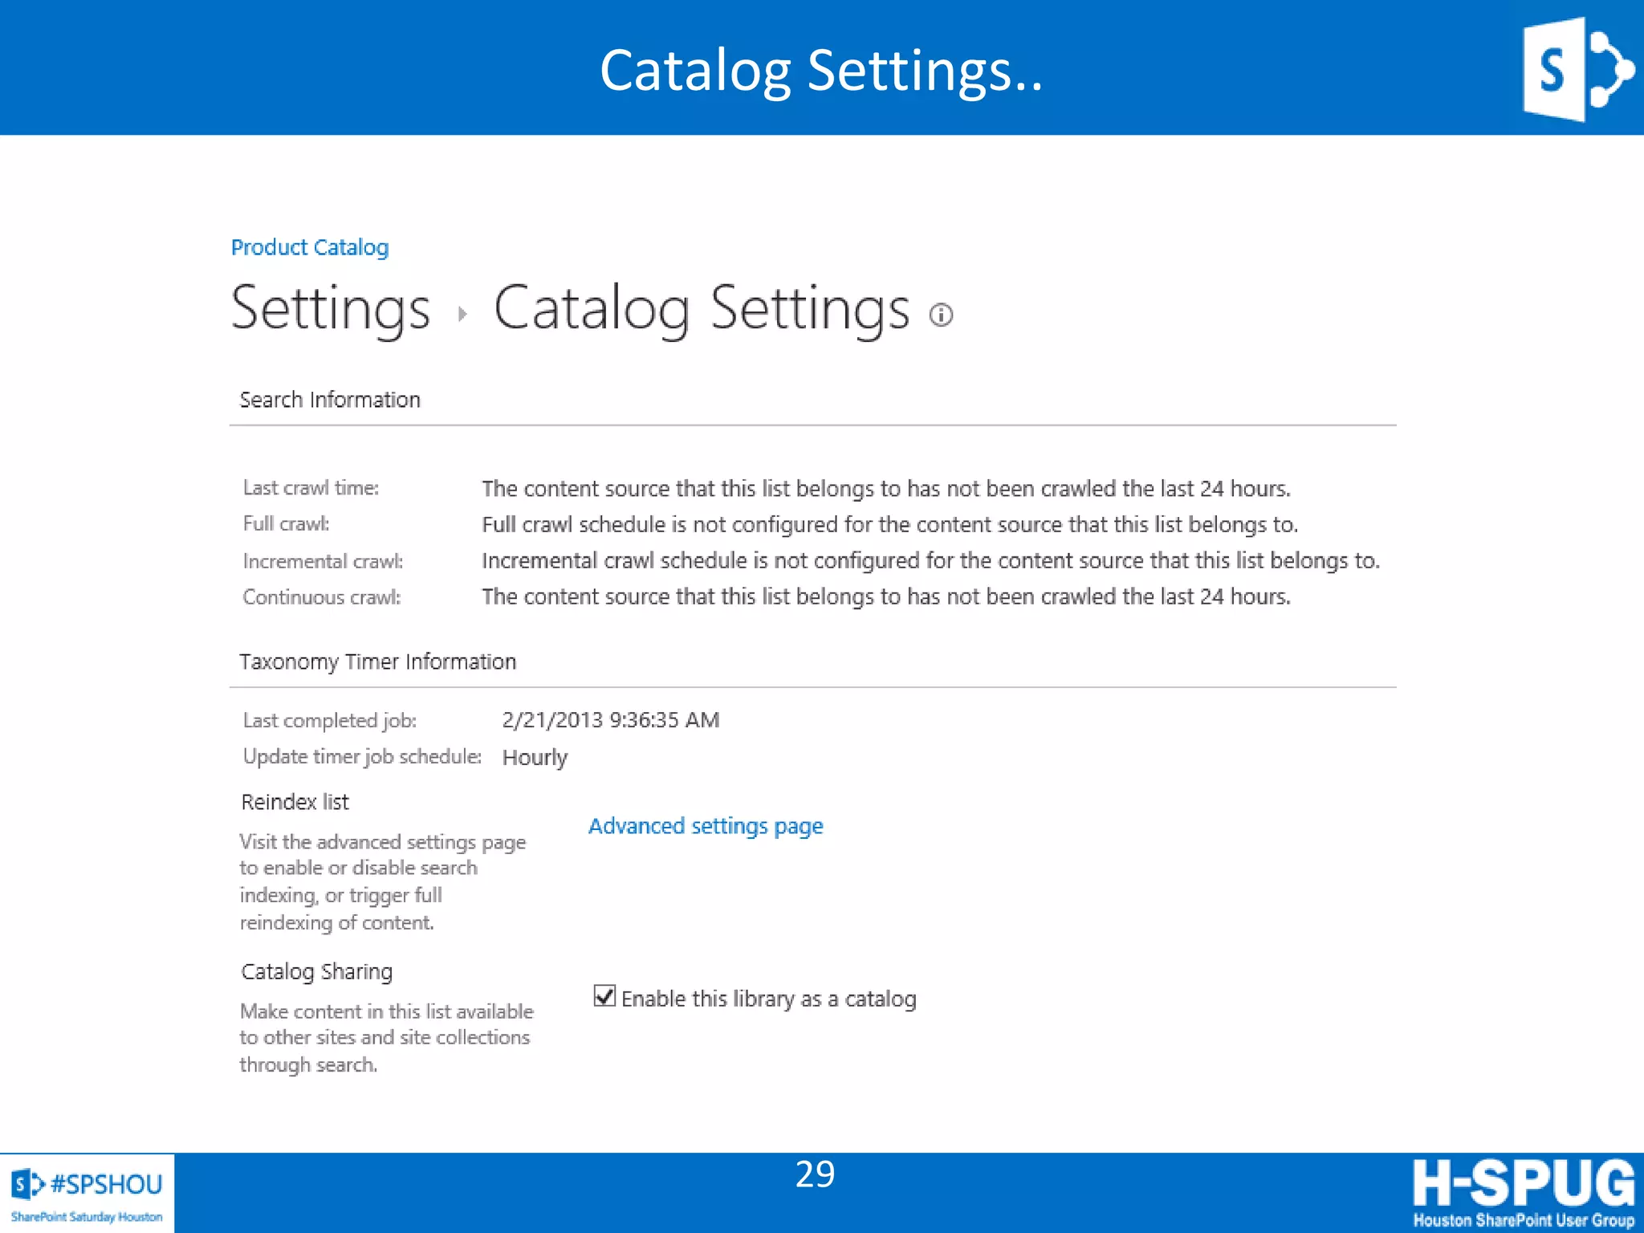Click the Last completed job label
The width and height of the screenshot is (1644, 1233).
pos(330,721)
